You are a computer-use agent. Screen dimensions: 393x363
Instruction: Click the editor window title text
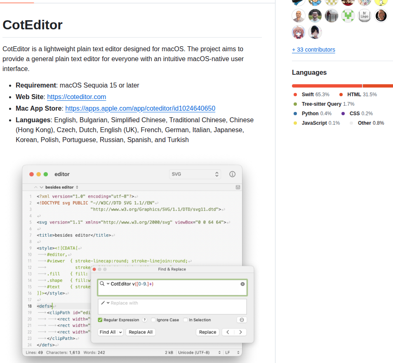click(x=62, y=174)
